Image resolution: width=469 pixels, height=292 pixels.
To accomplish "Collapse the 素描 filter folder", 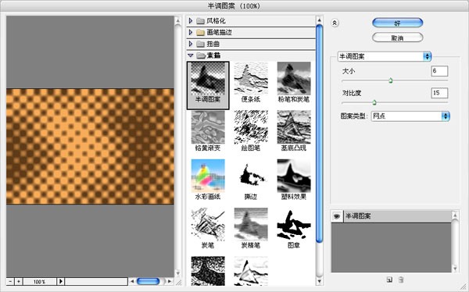I will (191, 55).
